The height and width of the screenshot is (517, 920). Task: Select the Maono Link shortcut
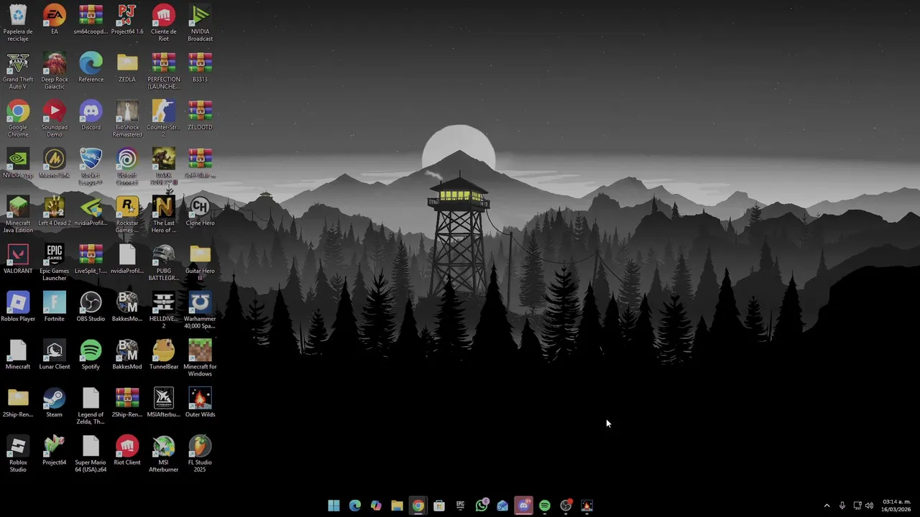55,163
